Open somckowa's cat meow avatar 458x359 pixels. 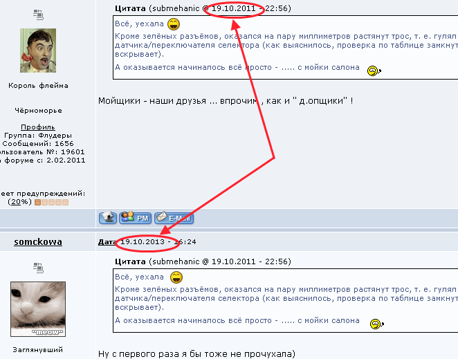(x=38, y=309)
